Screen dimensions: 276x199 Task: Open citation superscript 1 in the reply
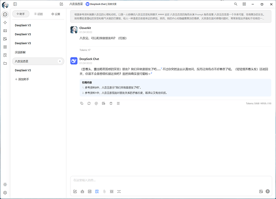click(161, 68)
